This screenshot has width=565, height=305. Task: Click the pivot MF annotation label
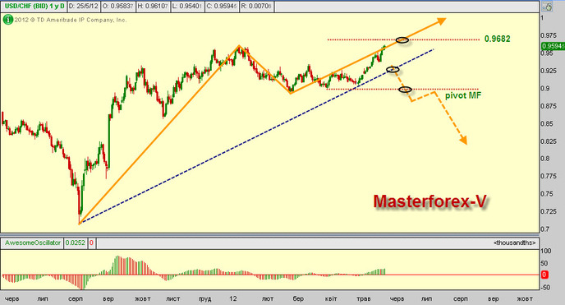pos(463,95)
